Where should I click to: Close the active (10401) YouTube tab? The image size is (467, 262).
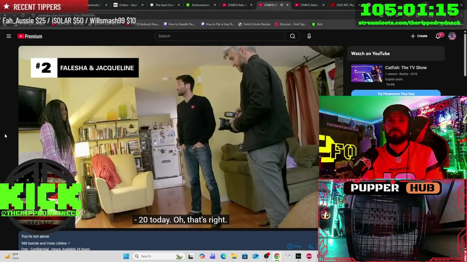[x=287, y=5]
